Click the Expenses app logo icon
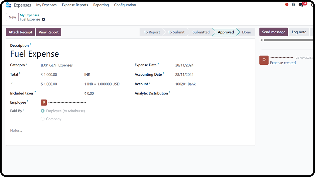 (8, 5)
